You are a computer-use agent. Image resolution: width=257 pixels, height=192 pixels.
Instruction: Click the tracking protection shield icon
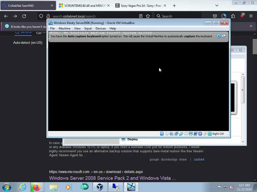click(41, 16)
